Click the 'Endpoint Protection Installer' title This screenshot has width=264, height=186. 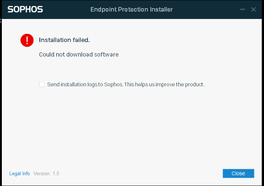pos(131,10)
